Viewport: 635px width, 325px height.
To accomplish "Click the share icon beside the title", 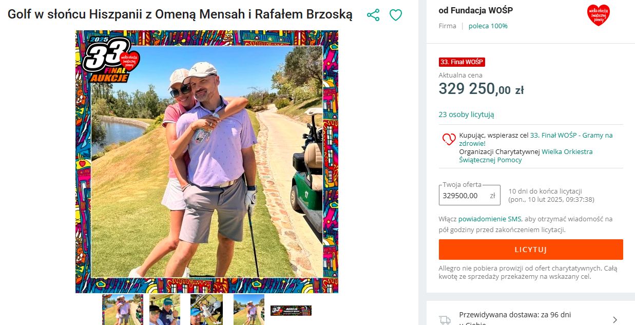I will (x=373, y=15).
